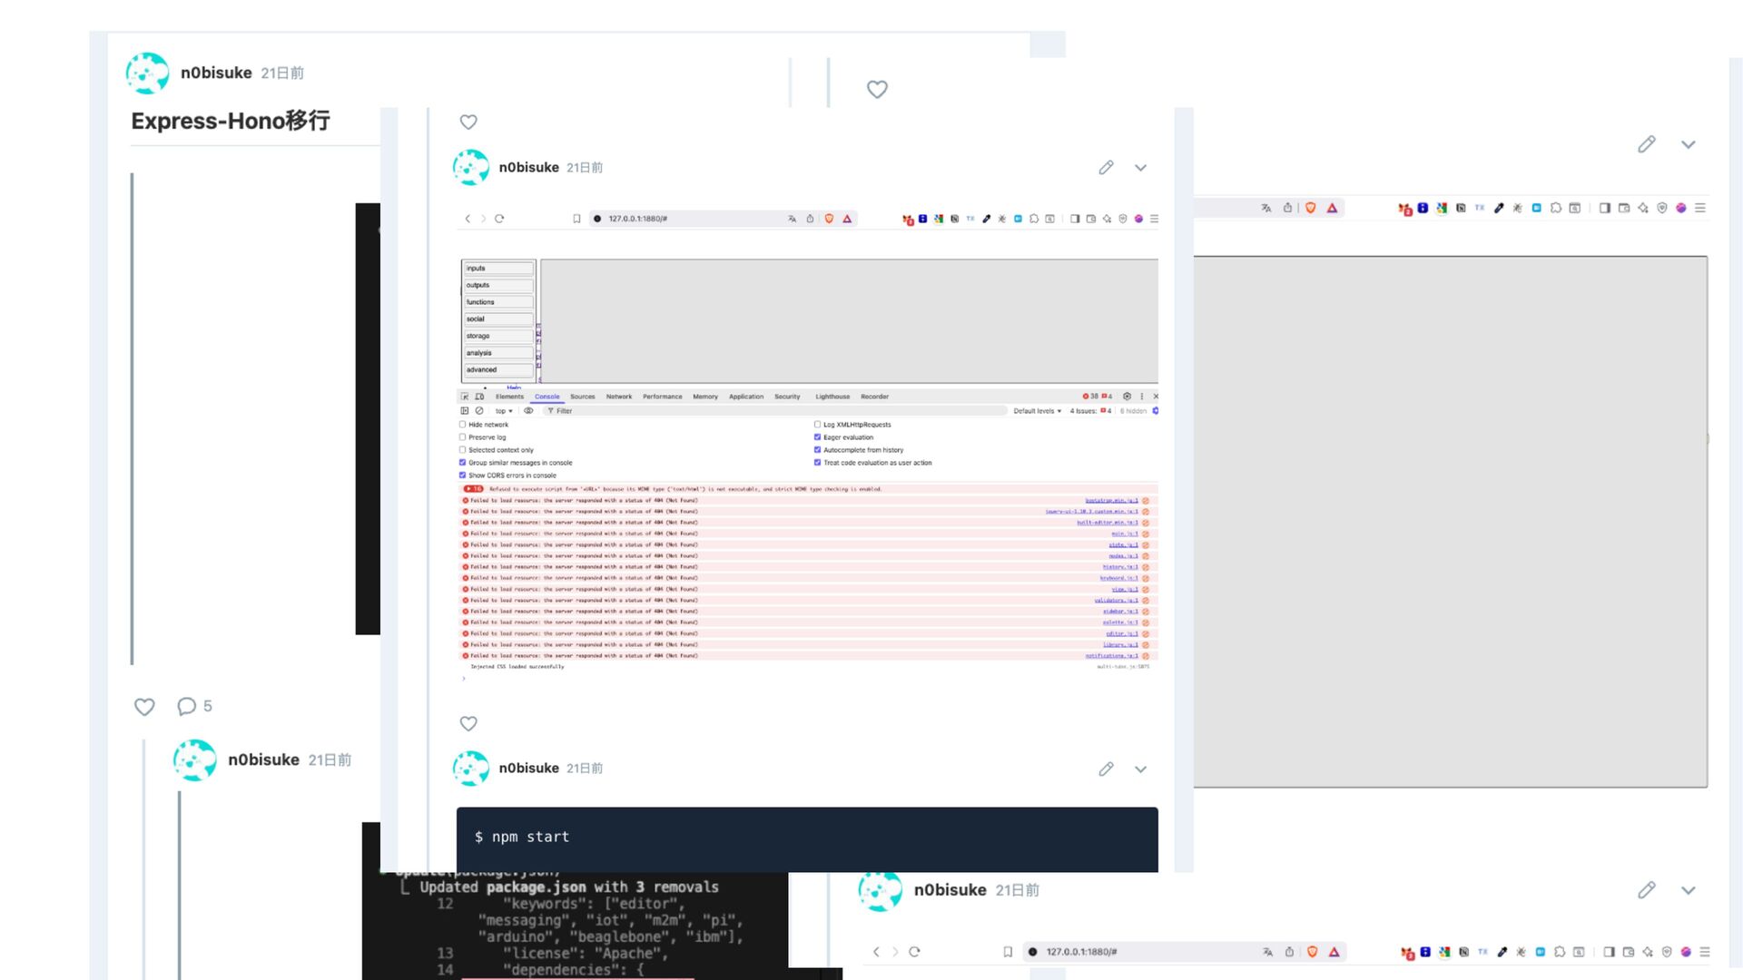Check the Hide network option

click(463, 425)
